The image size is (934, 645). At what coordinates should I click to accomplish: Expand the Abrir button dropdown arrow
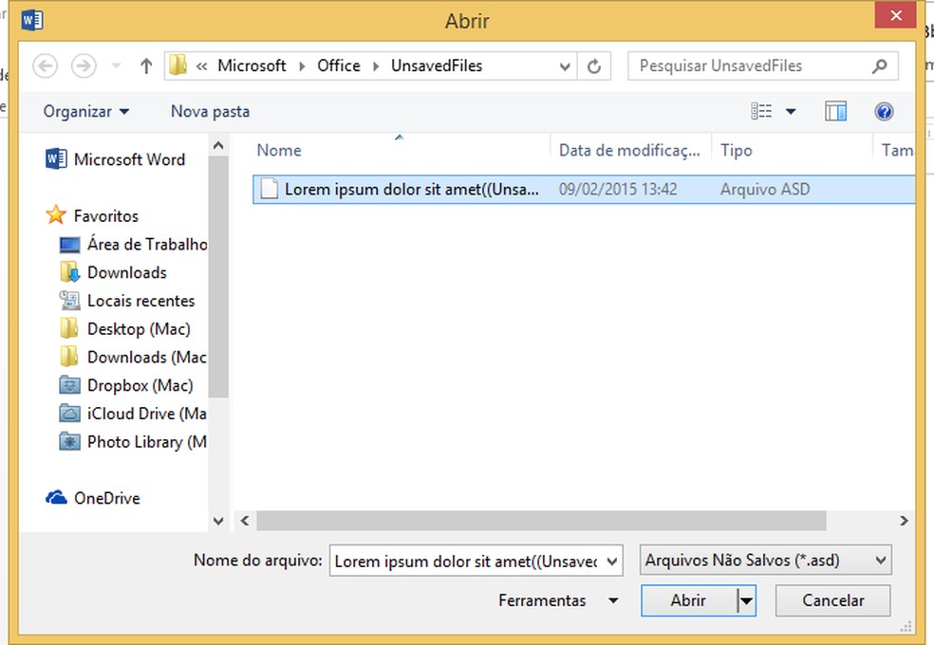(746, 601)
